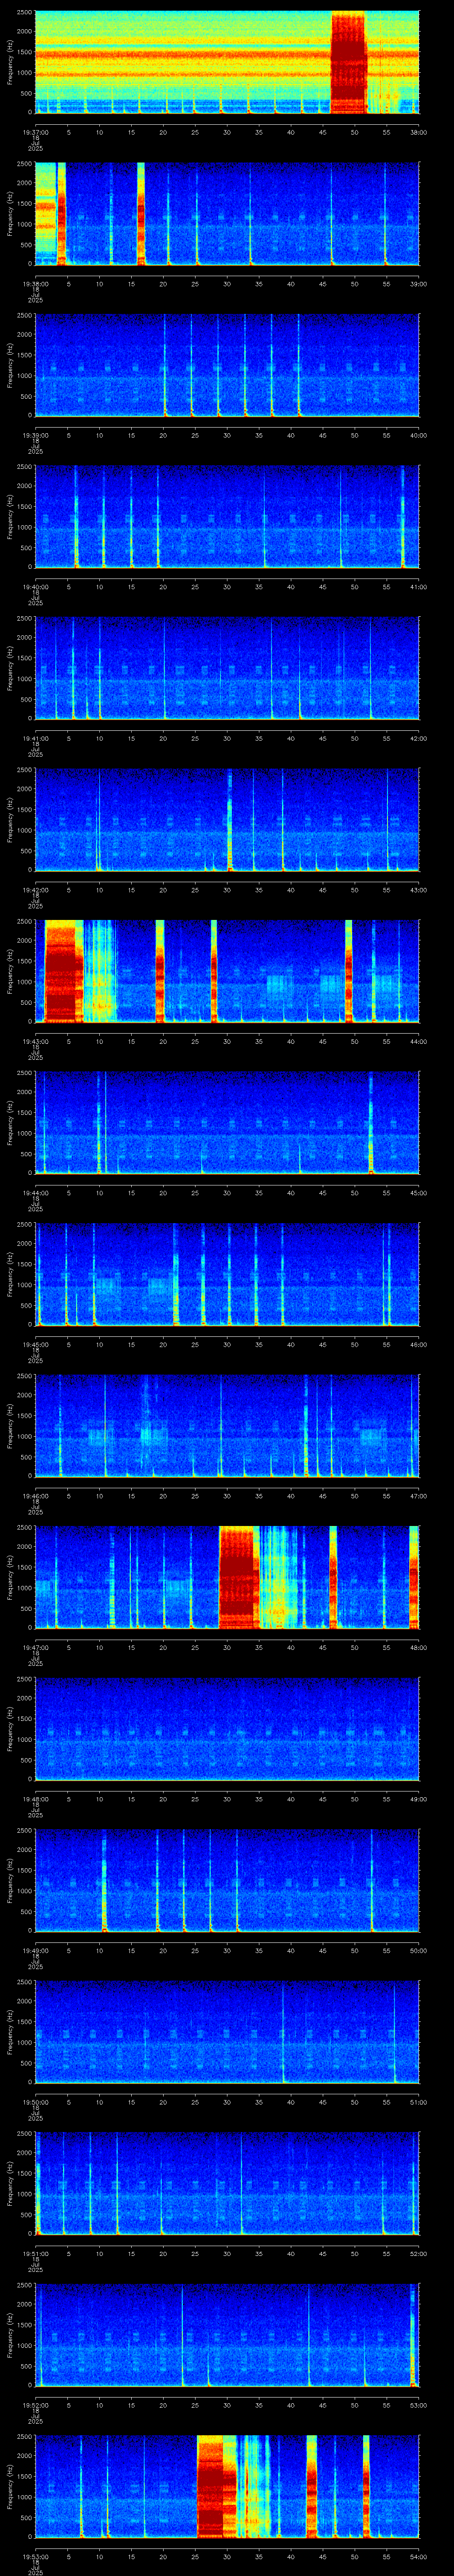Click the wide red burst in the 19:47:00 spectrogram

239,1577
